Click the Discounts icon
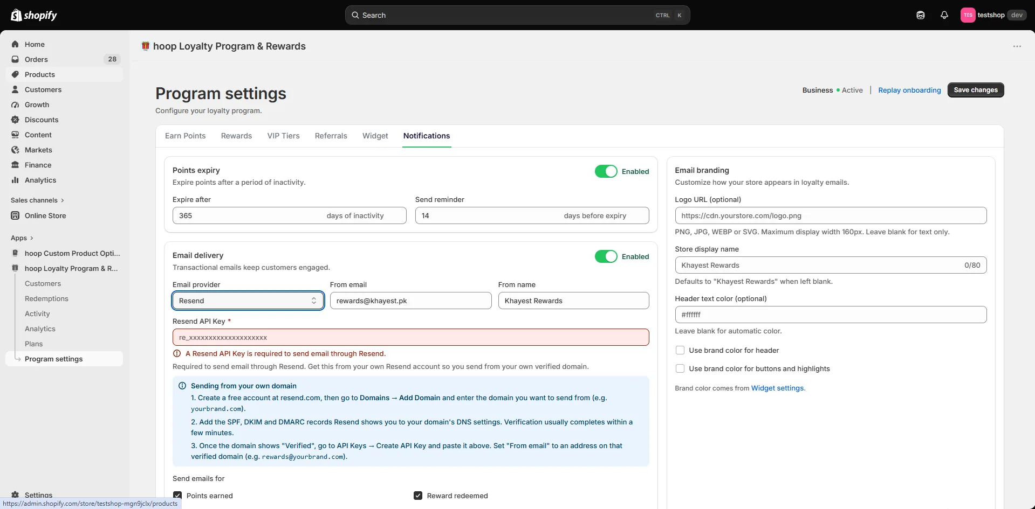1035x509 pixels. [15, 120]
